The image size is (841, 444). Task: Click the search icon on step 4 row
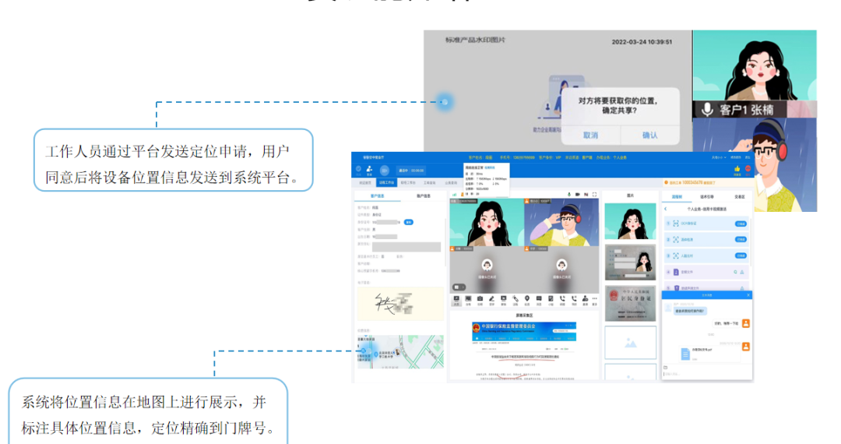click(735, 272)
